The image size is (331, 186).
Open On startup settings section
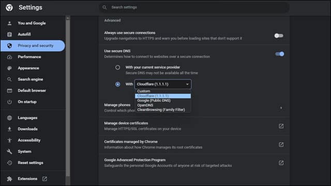(33, 102)
